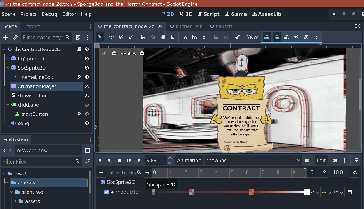This screenshot has width=364, height=209.
Task: Toggle animation looping icon
Action: [x=355, y=172]
